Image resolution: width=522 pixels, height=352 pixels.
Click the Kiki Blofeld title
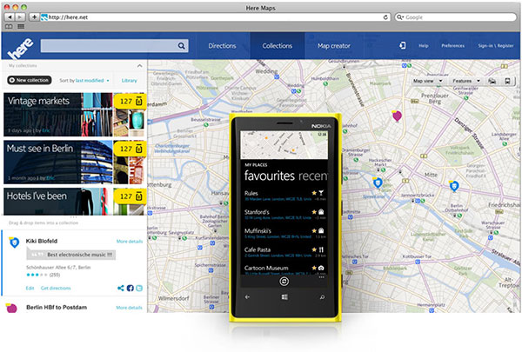click(42, 241)
